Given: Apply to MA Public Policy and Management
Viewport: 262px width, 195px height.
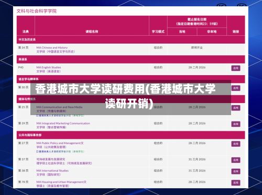Looking at the screenshot, I should [236, 144].
